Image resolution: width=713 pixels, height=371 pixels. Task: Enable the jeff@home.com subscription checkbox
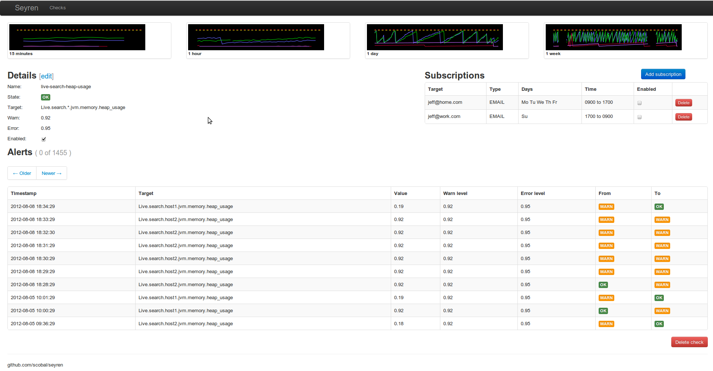tap(640, 103)
